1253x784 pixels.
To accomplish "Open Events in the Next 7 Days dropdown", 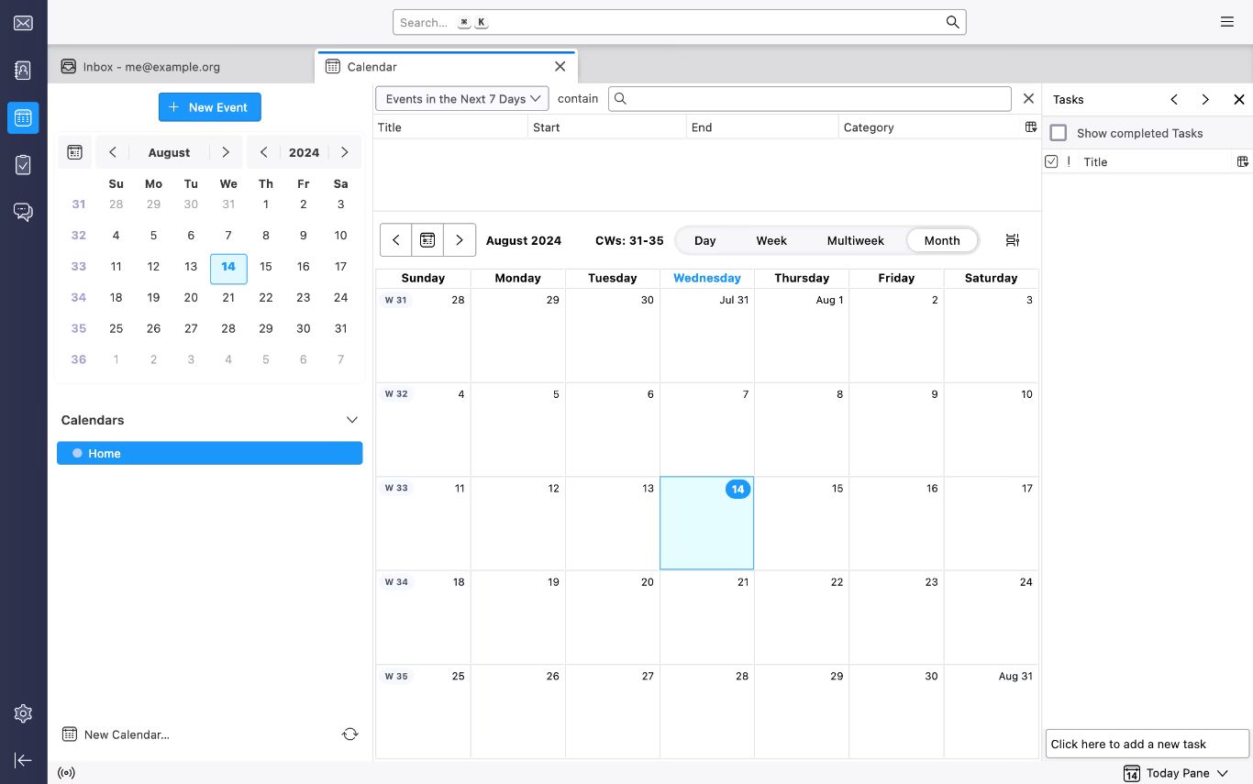I will click(461, 99).
